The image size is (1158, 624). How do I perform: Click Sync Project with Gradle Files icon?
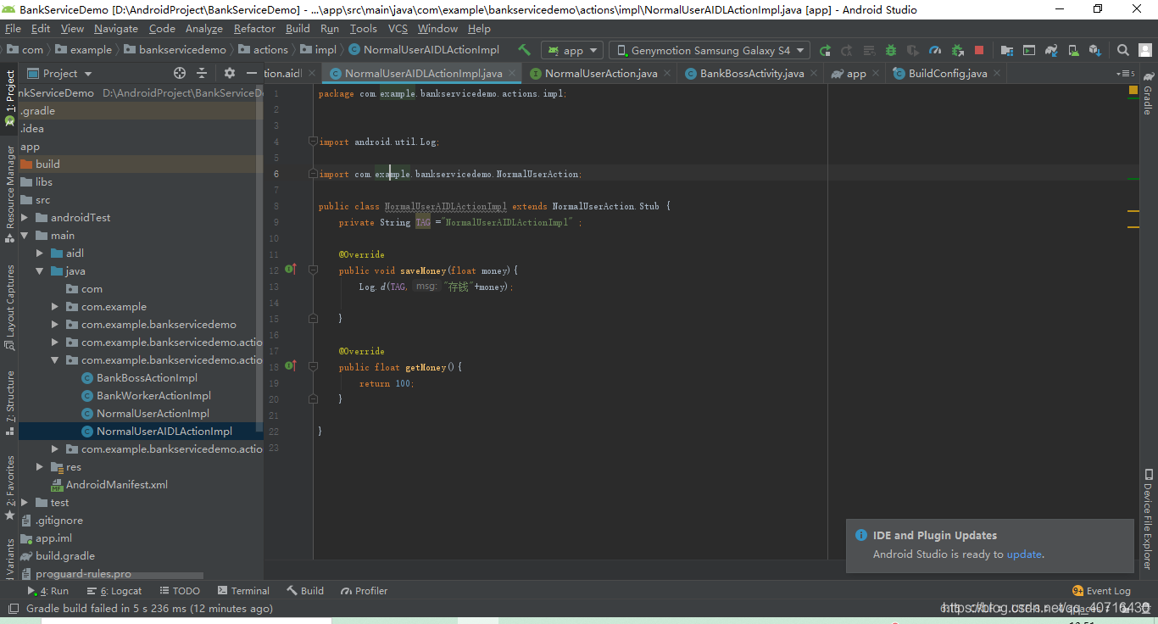[x=1051, y=50]
